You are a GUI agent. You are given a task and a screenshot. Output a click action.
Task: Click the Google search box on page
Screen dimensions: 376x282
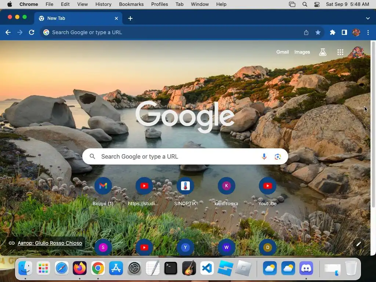(x=185, y=156)
